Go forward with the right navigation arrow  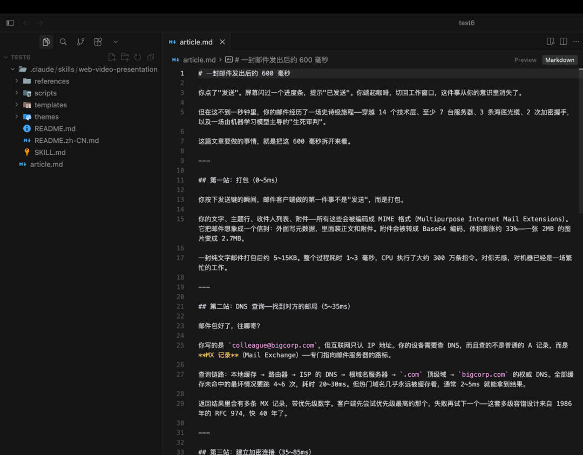coord(39,23)
